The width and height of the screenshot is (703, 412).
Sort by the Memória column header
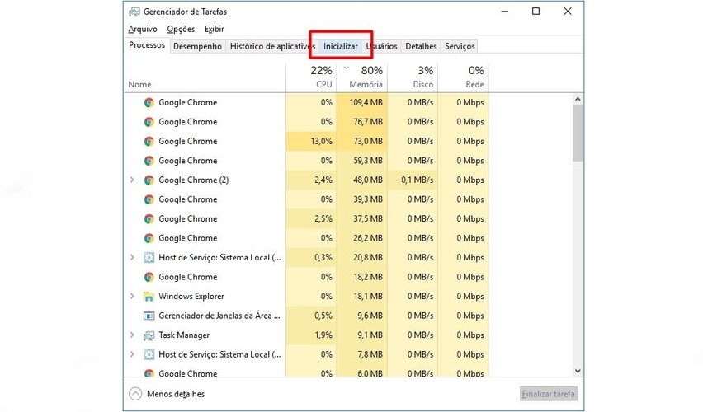point(361,77)
